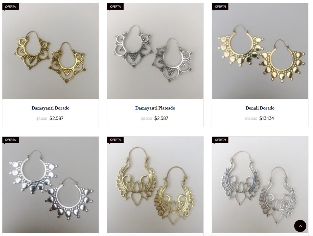Open the silver sunburst hoop earrings photo
Screen dimensions: 313x236
click(x=51, y=185)
